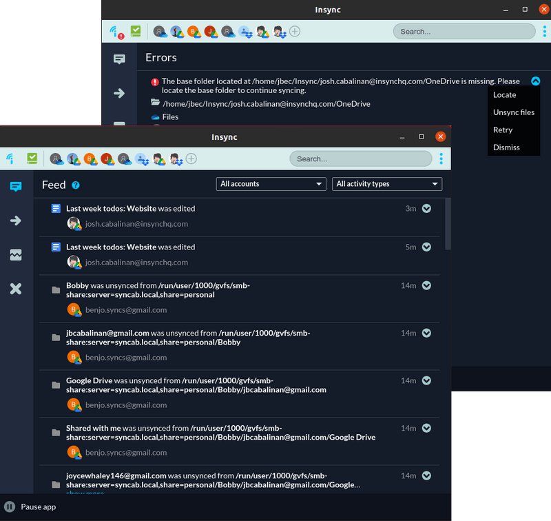551x521 pixels.
Task: Open the Feed panel from the sidebar
Action: (x=16, y=186)
